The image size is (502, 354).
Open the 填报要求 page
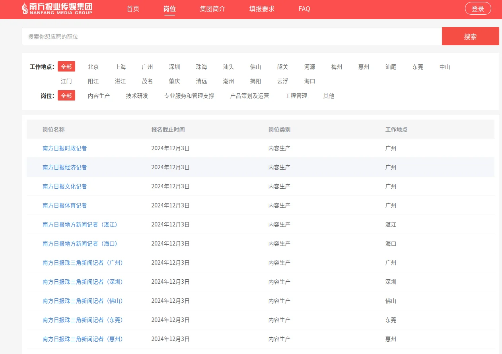tap(261, 8)
